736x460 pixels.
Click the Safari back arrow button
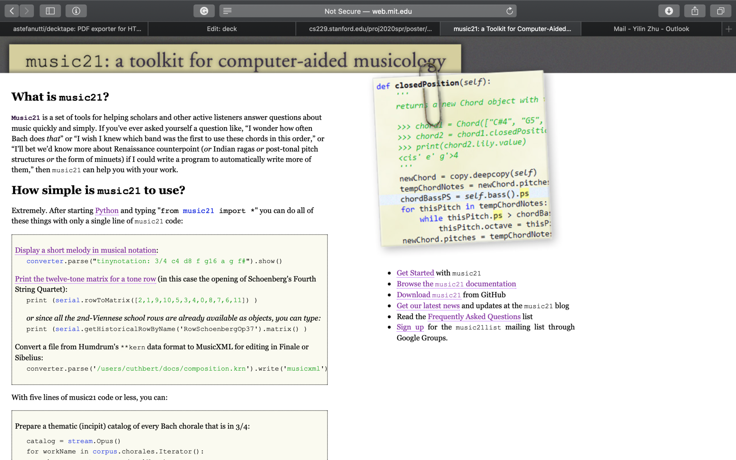[x=12, y=11]
